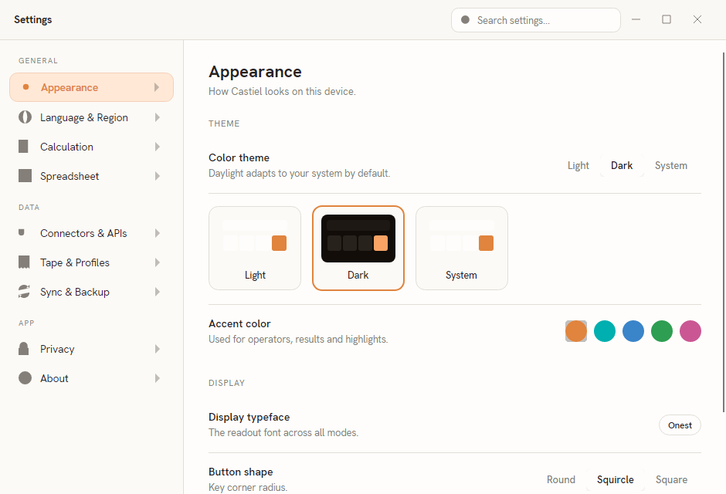The image size is (726, 494).
Task: Open the Appearance settings section
Action: click(91, 87)
